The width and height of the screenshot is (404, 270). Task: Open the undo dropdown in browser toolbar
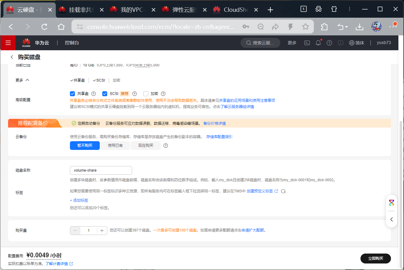click(343, 27)
